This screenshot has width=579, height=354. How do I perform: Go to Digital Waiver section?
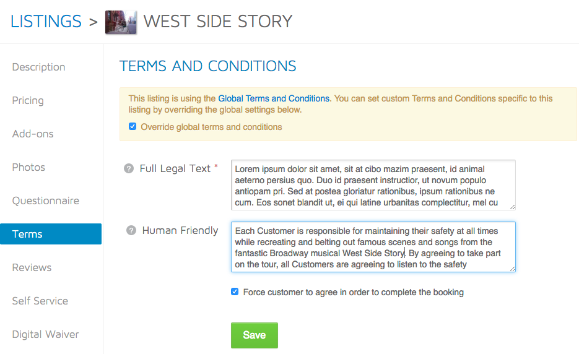(x=45, y=334)
